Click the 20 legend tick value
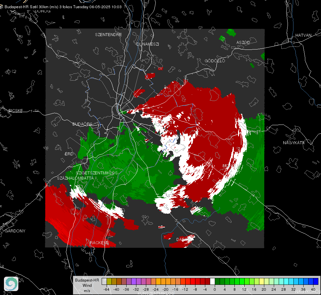Screen dimensions: 321x295 [x=264, y=289]
